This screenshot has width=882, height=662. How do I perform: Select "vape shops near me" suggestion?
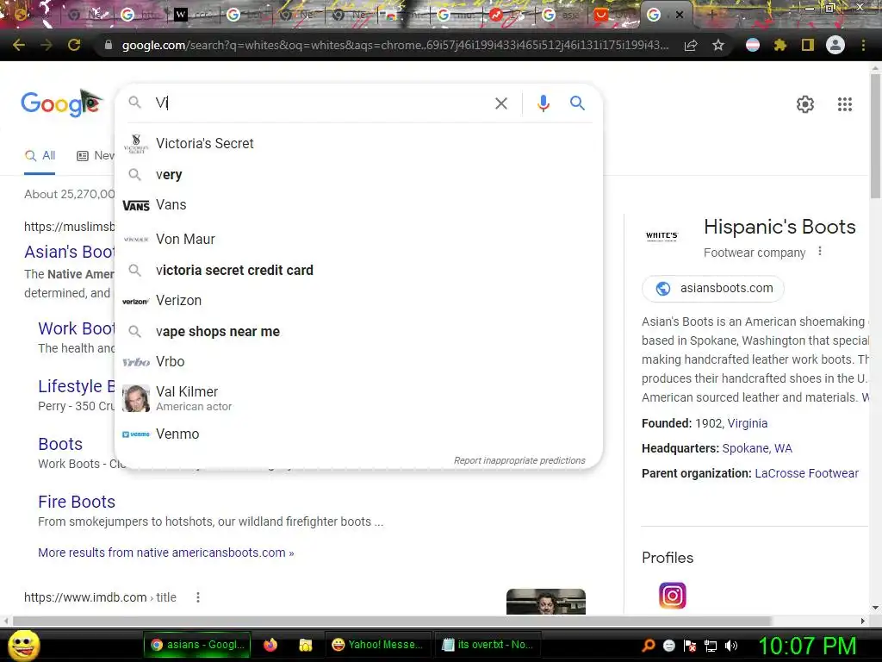(x=358, y=332)
